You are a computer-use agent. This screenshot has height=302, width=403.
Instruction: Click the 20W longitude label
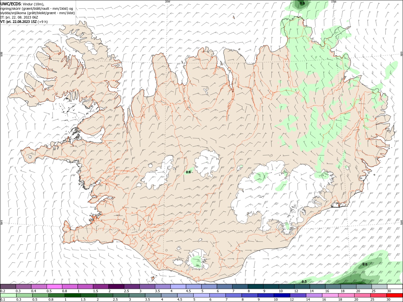click(x=168, y=2)
